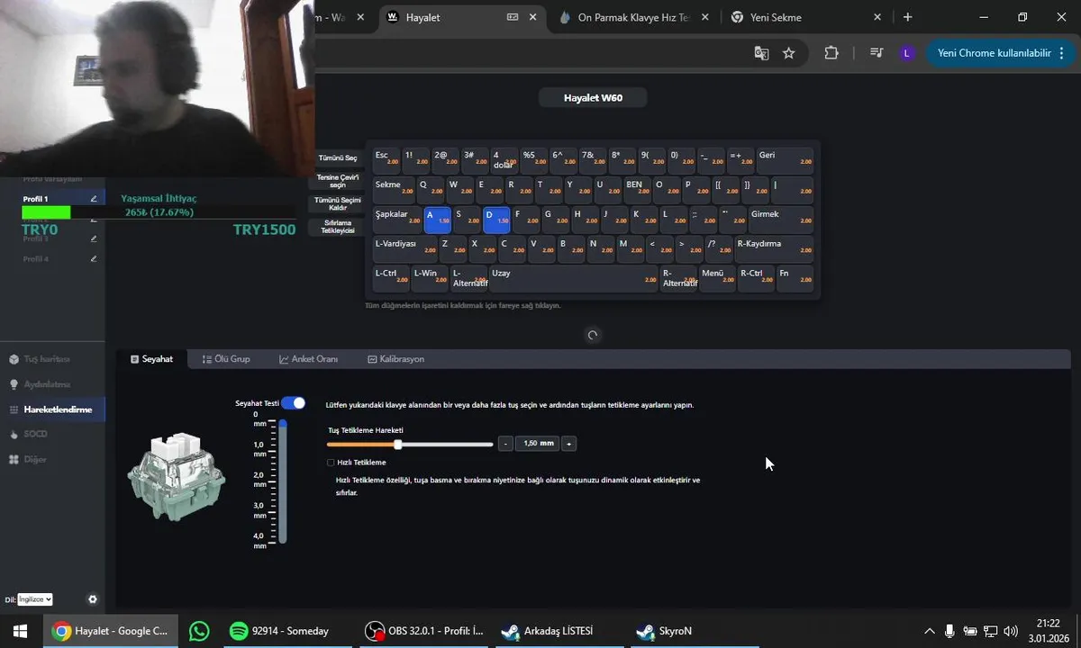Switch to the Hayalet browser tab
Viewport: 1081px width, 648px height.
pyautogui.click(x=462, y=17)
